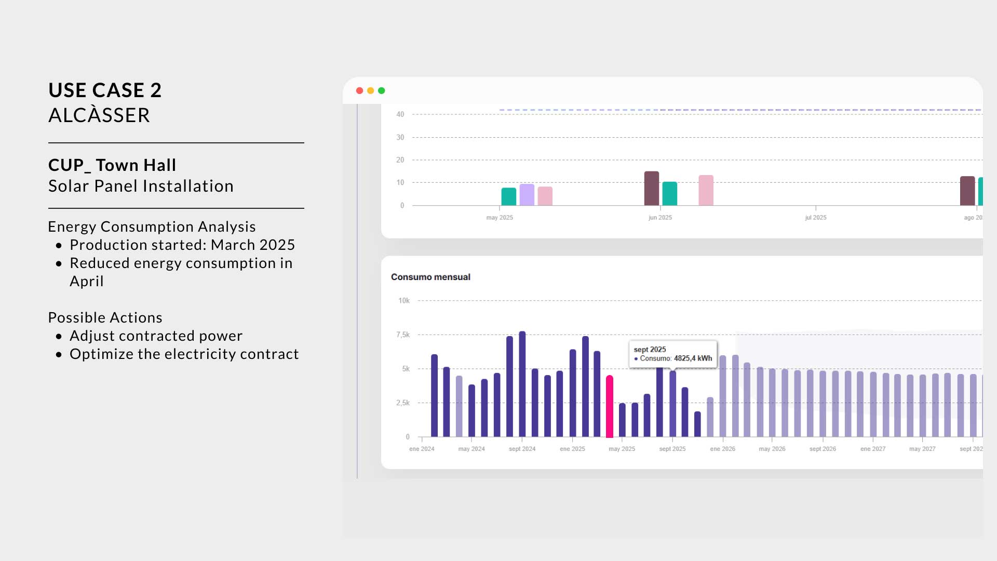Select the teal bar for jun 2025
Image resolution: width=997 pixels, height=561 pixels.
pos(670,193)
